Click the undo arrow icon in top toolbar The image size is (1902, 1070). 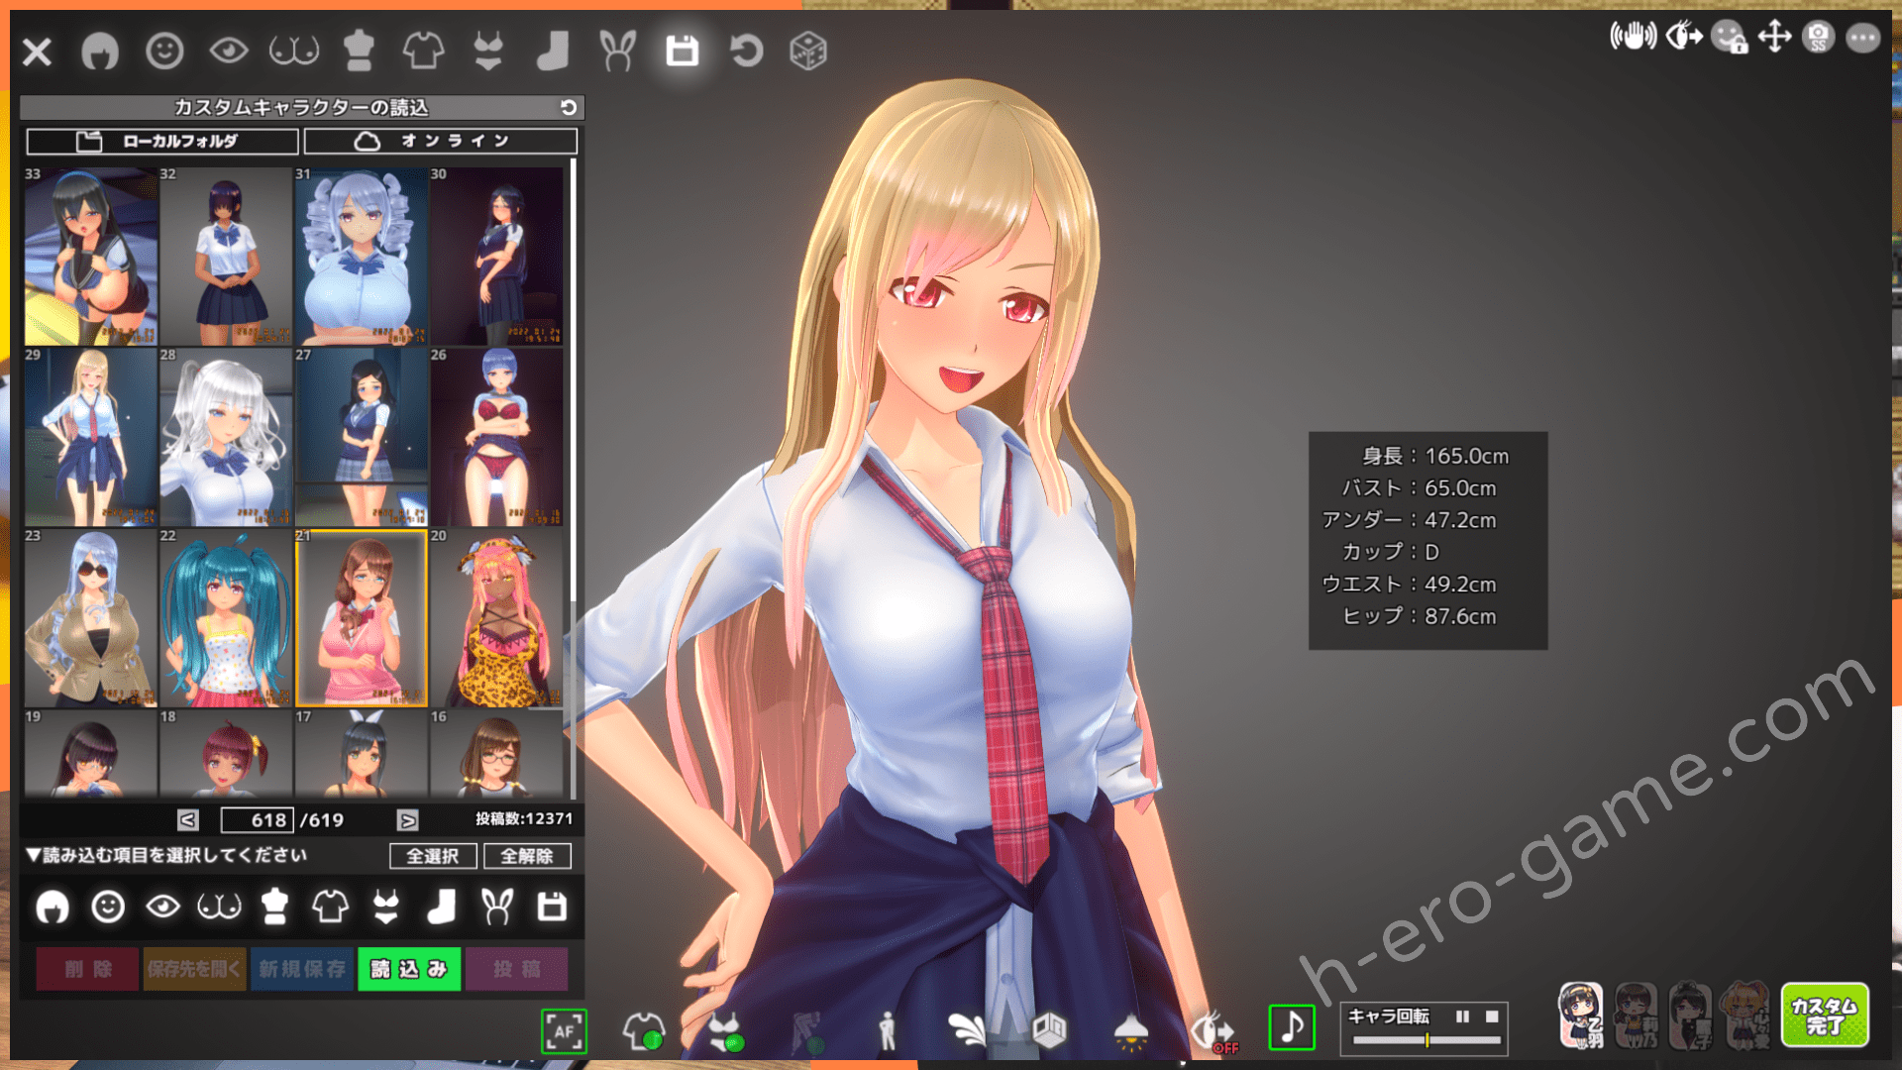[x=746, y=51]
